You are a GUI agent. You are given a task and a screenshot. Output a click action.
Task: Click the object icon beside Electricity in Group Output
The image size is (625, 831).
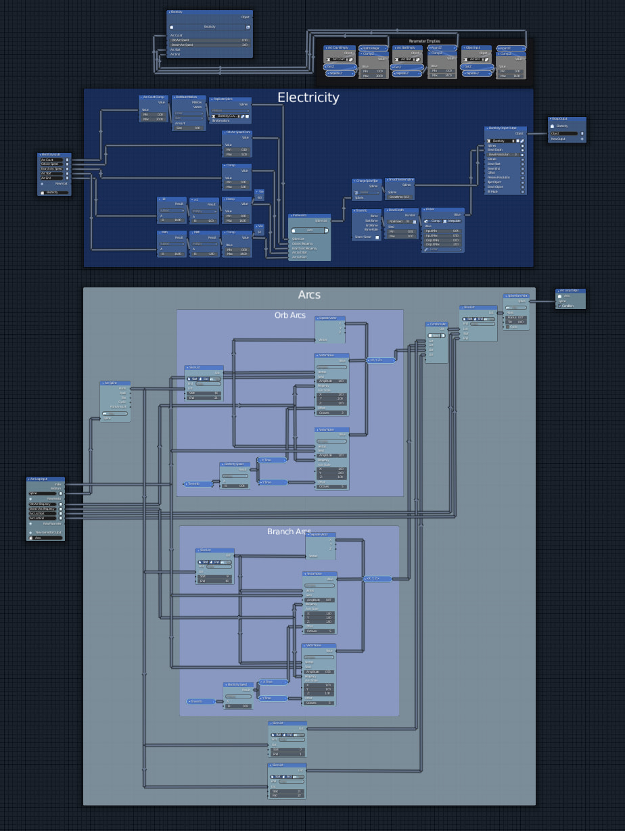point(553,126)
